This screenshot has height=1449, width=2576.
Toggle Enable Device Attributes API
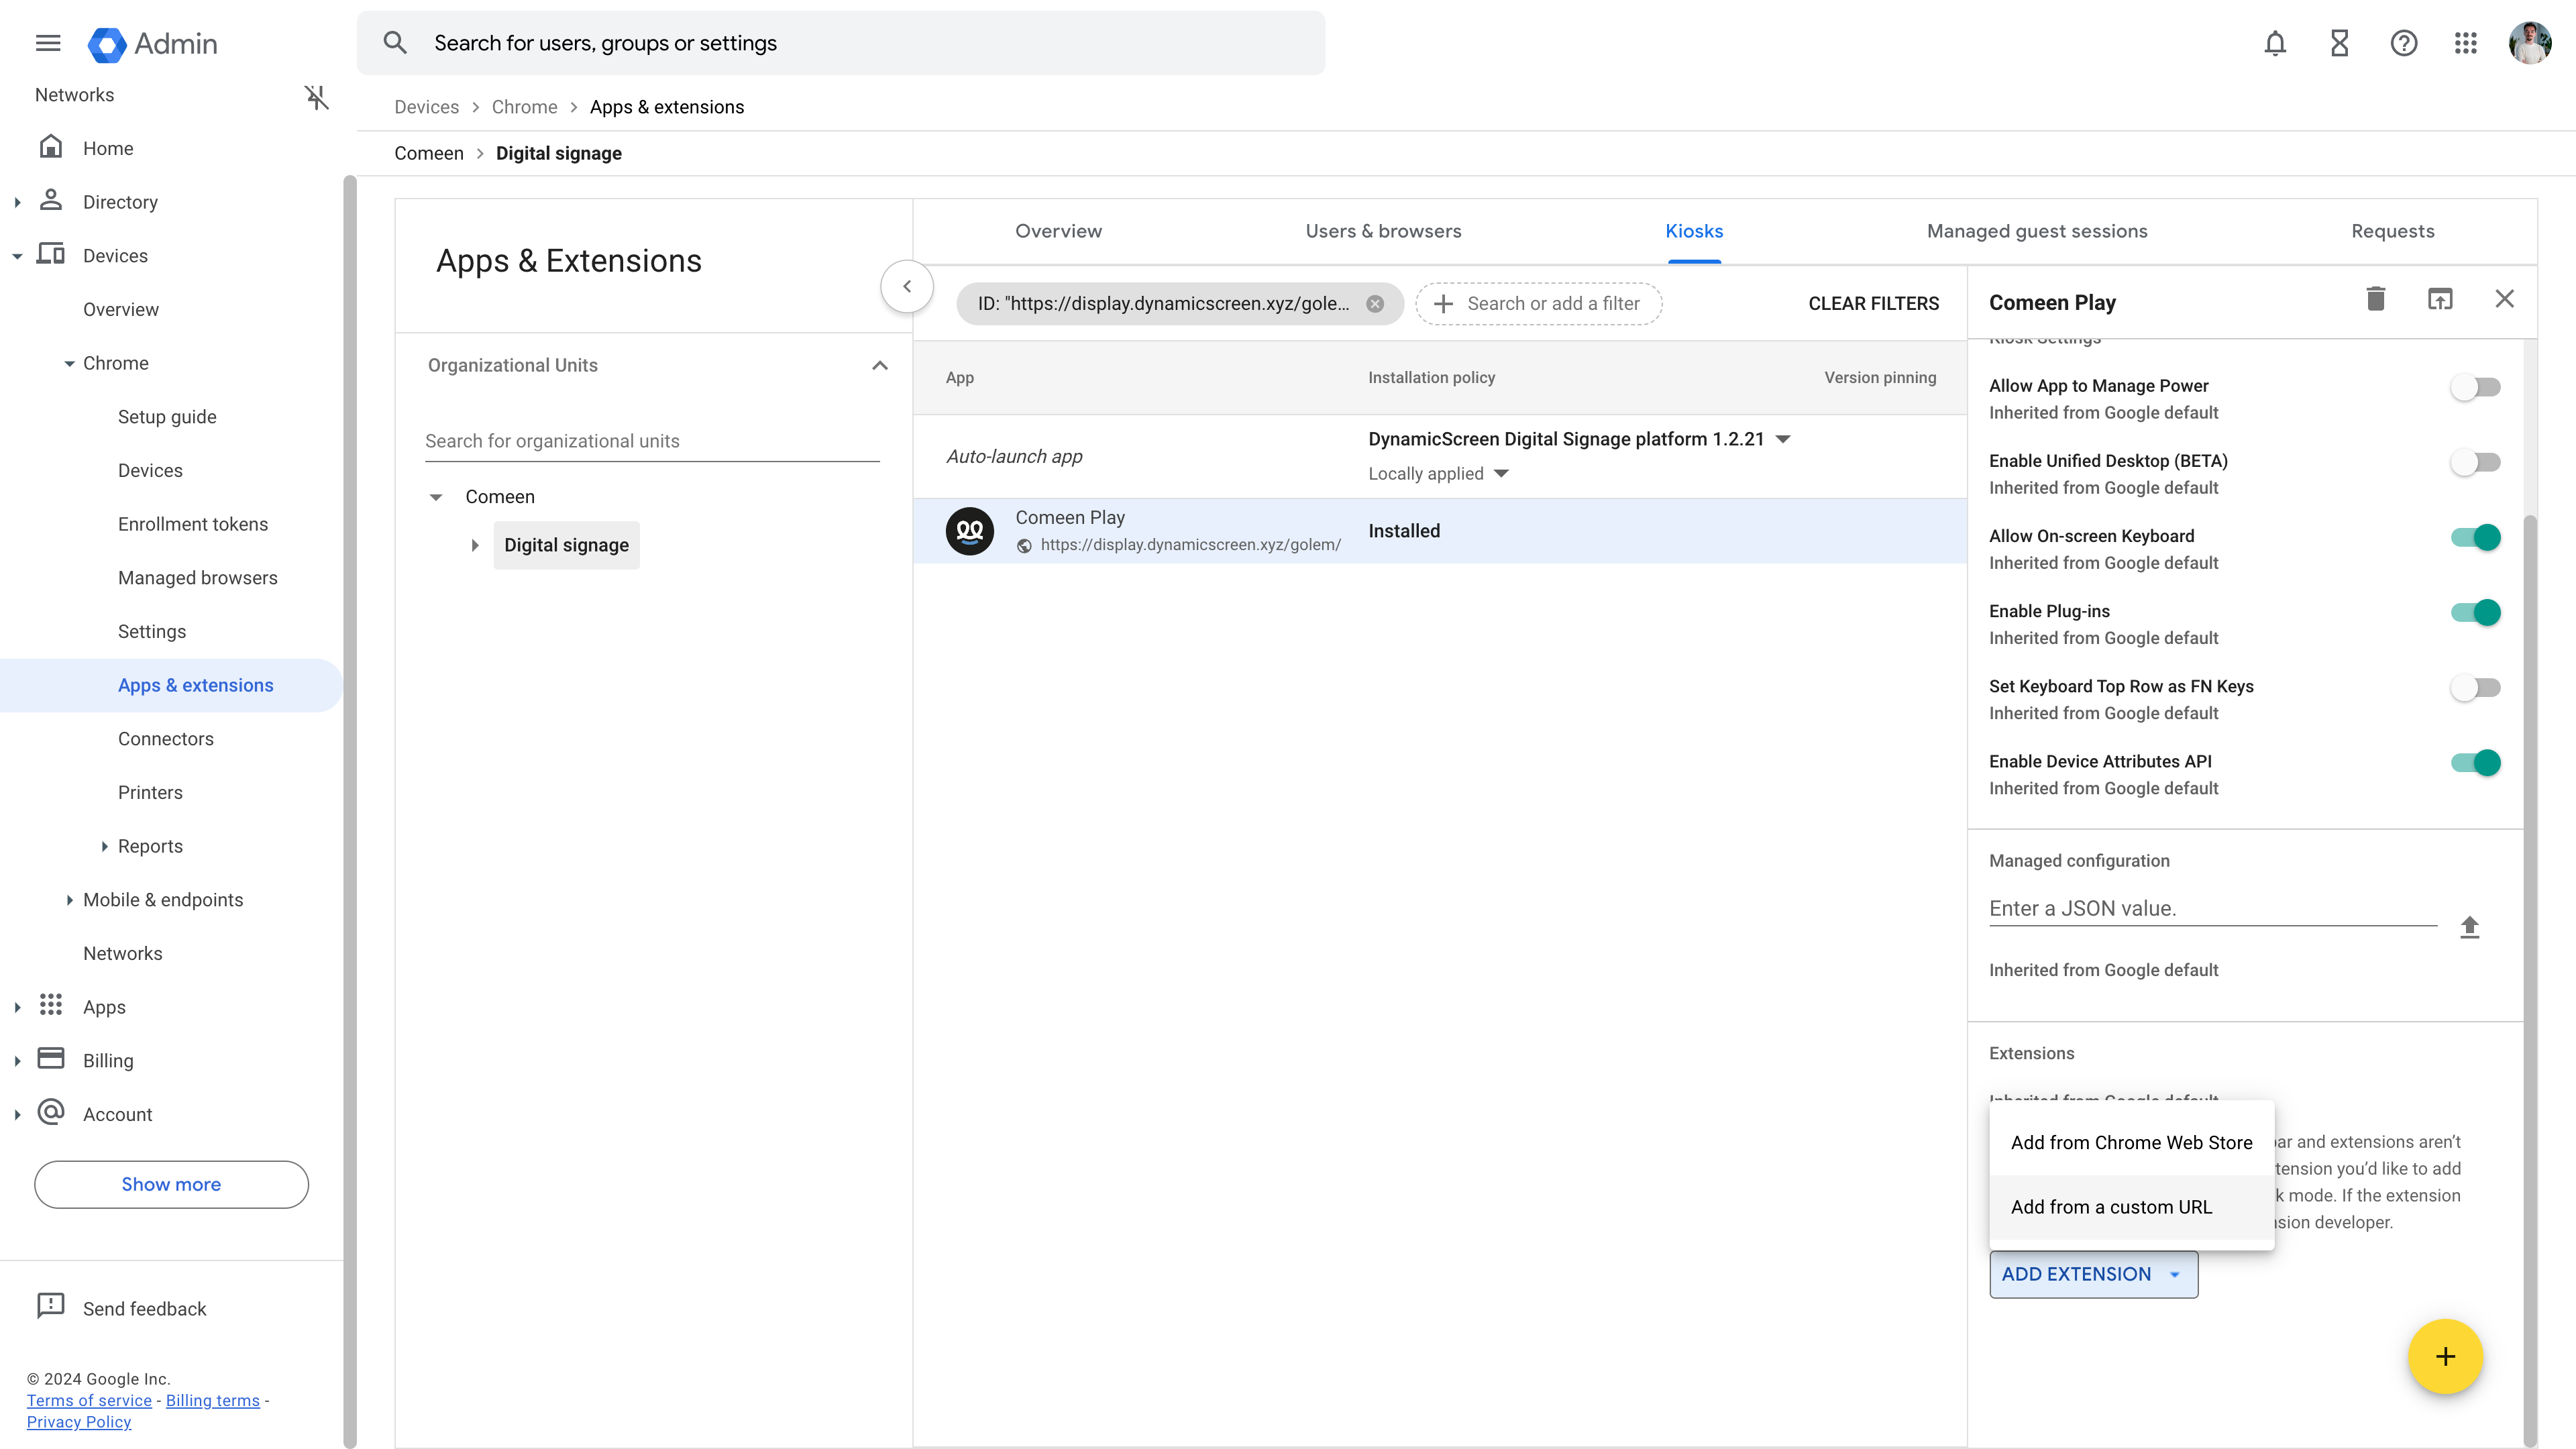pos(2475,763)
